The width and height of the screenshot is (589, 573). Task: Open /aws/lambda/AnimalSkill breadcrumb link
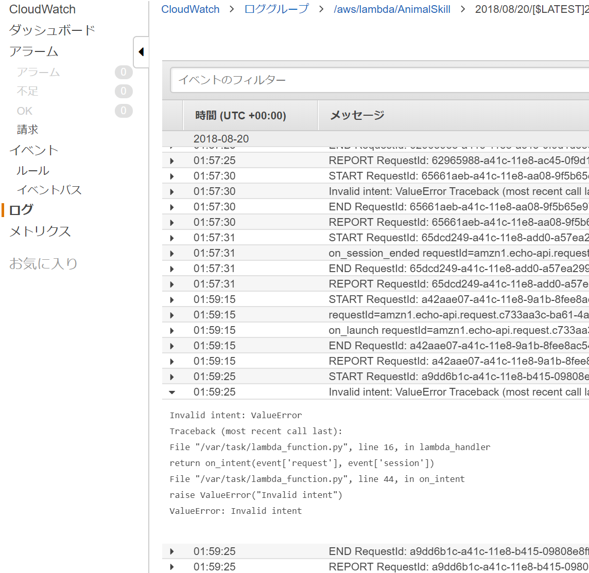tap(392, 9)
